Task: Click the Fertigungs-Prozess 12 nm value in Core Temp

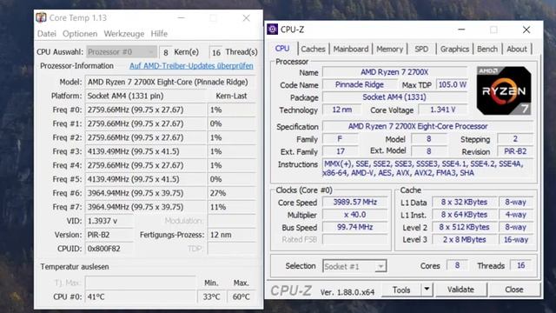Action: tap(231, 235)
